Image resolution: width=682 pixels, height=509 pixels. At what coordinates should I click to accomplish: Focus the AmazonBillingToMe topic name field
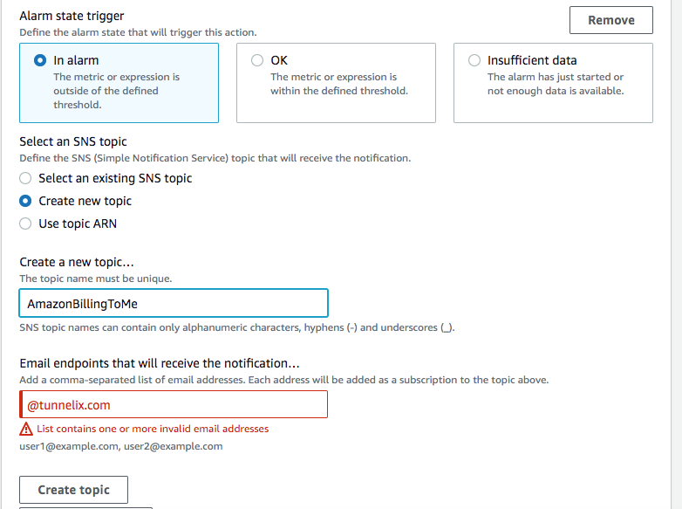(x=174, y=303)
